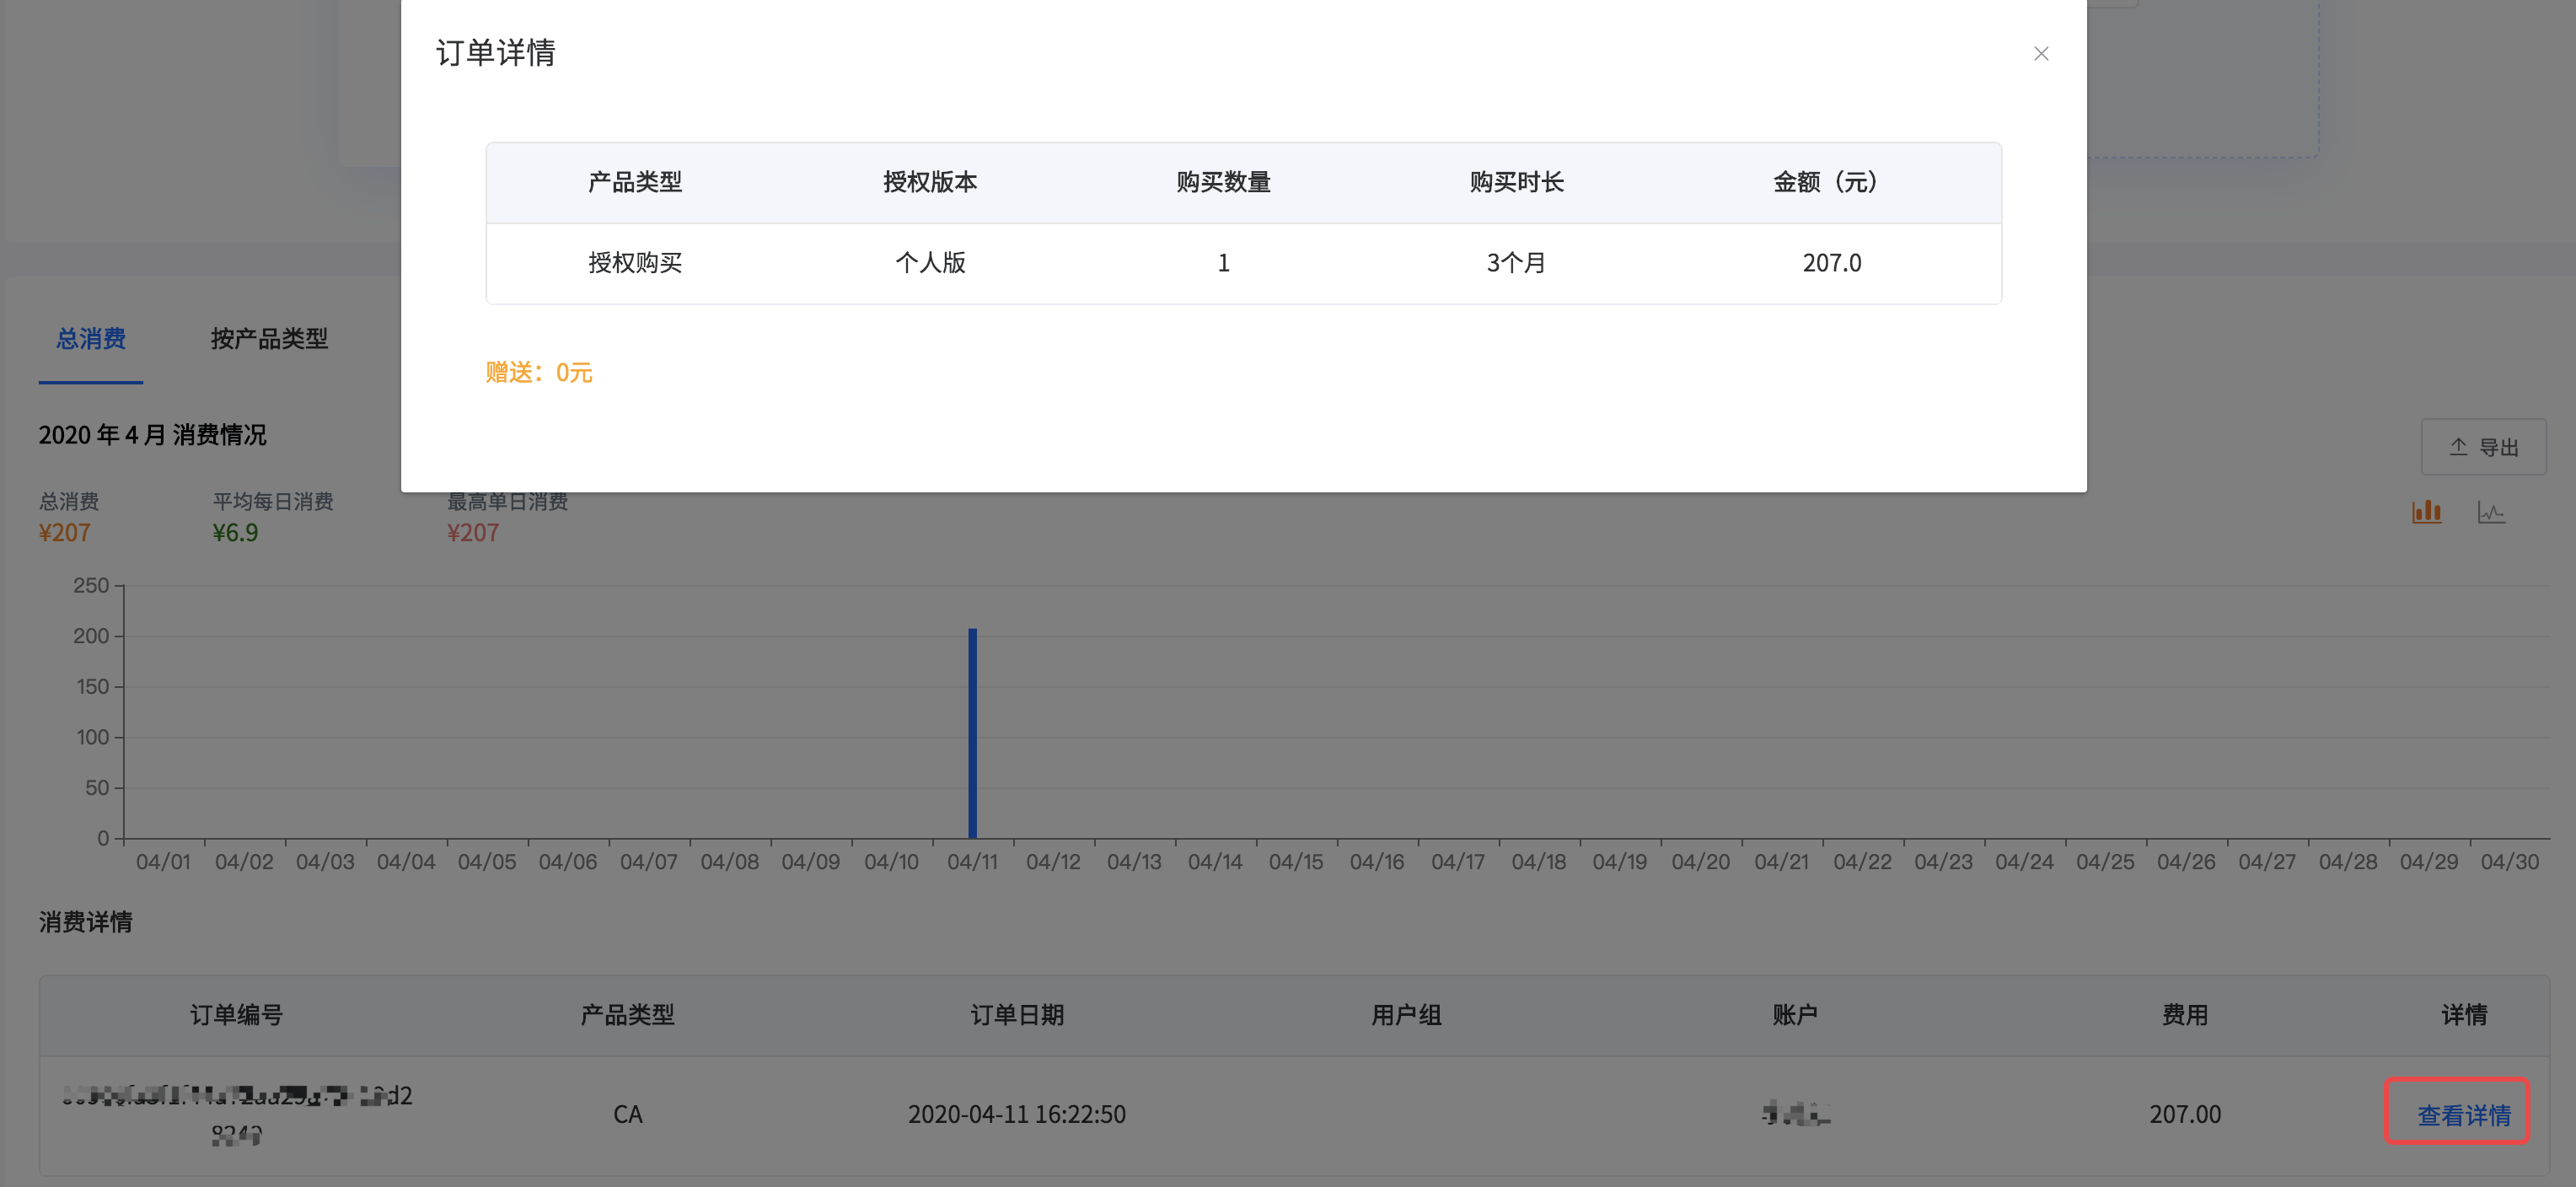The width and height of the screenshot is (2576, 1187).
Task: Click the 2020 年 4 月 消费情况 heading
Action: click(x=153, y=435)
